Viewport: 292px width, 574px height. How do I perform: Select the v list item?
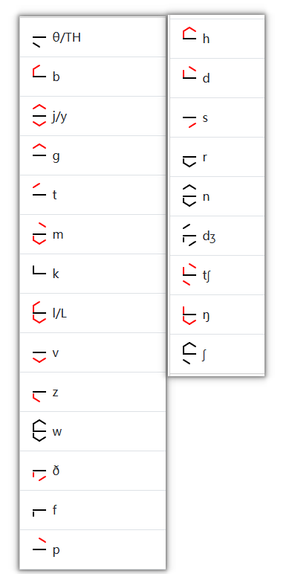click(93, 352)
